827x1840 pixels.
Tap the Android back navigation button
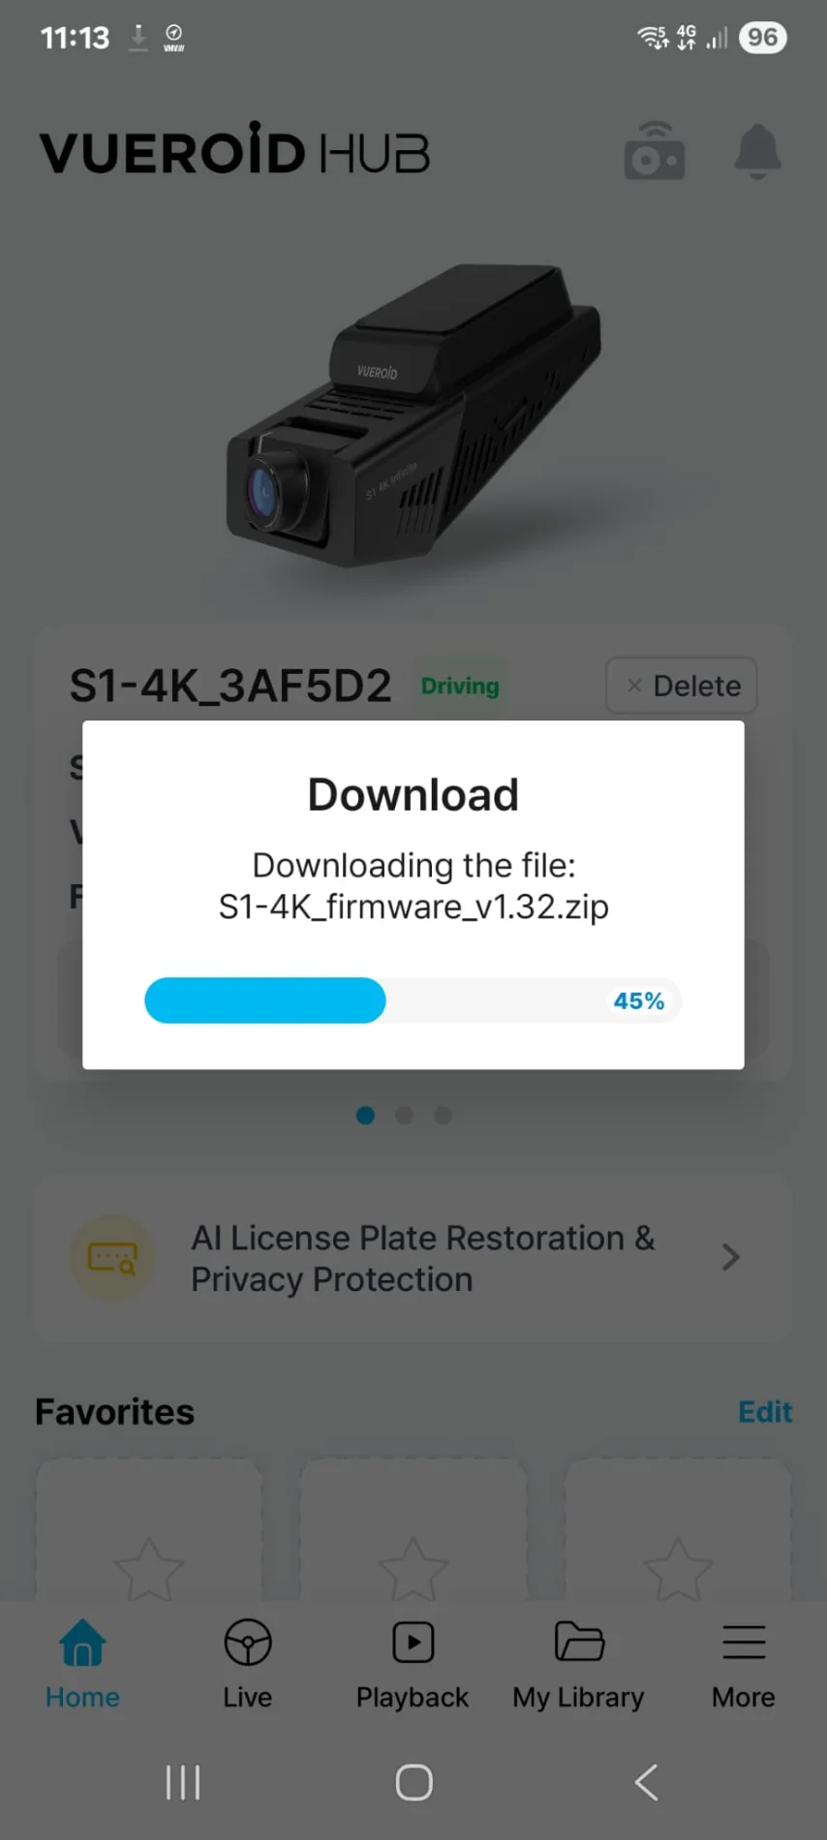click(x=646, y=1782)
